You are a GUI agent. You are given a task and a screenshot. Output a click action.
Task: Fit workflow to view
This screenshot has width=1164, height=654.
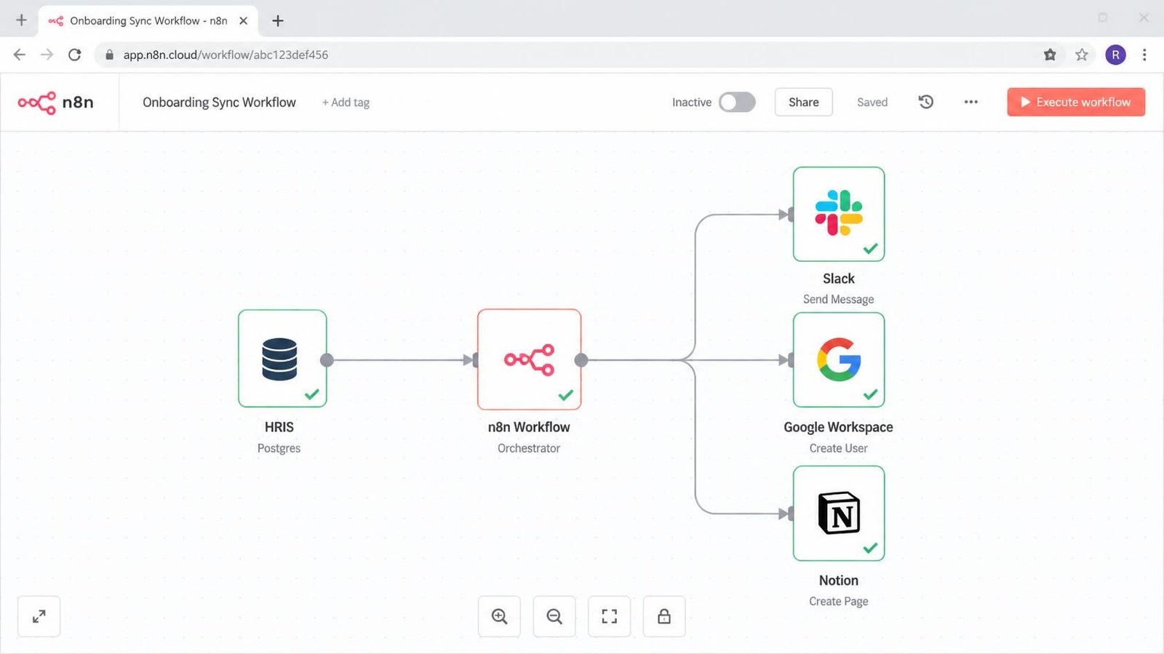coord(610,616)
